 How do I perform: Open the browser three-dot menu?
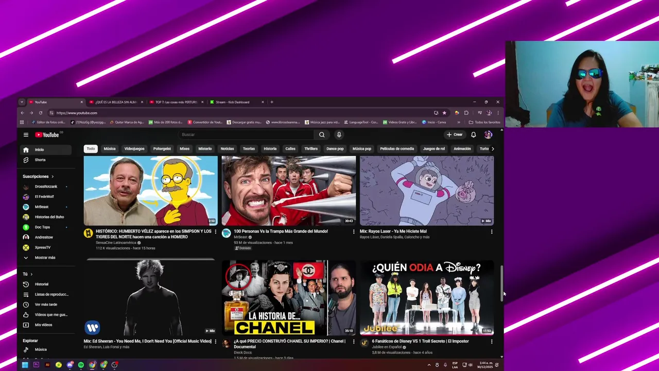[x=498, y=113]
